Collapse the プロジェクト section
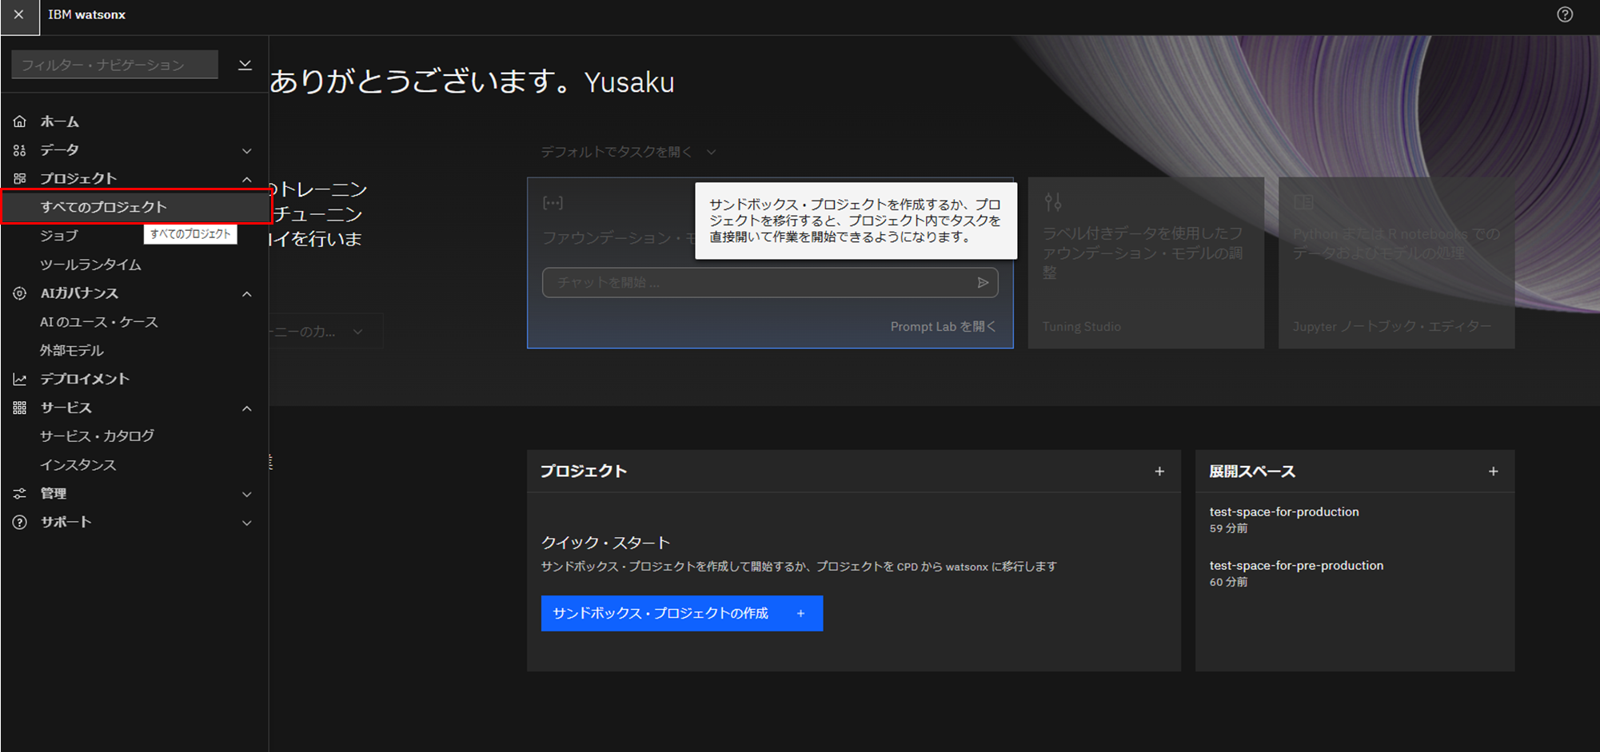The height and width of the screenshot is (752, 1600). (247, 179)
